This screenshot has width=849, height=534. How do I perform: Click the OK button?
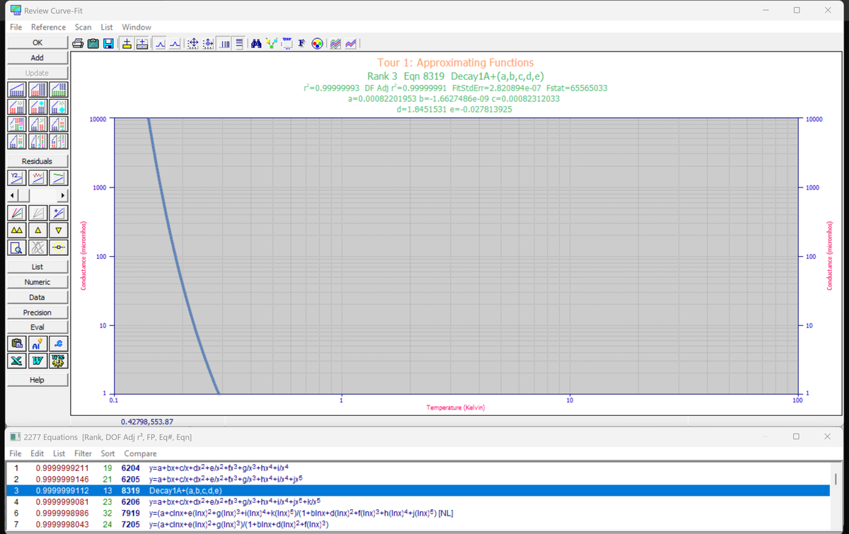tap(37, 42)
